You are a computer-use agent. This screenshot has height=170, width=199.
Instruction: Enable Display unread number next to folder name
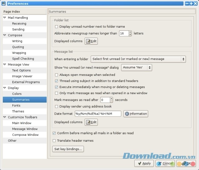(x=57, y=27)
